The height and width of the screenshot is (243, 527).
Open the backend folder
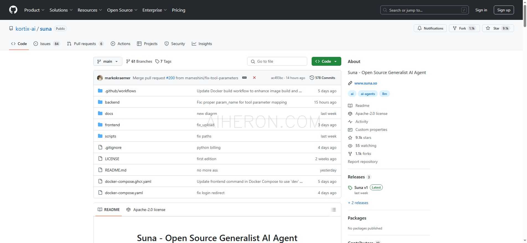click(x=112, y=102)
